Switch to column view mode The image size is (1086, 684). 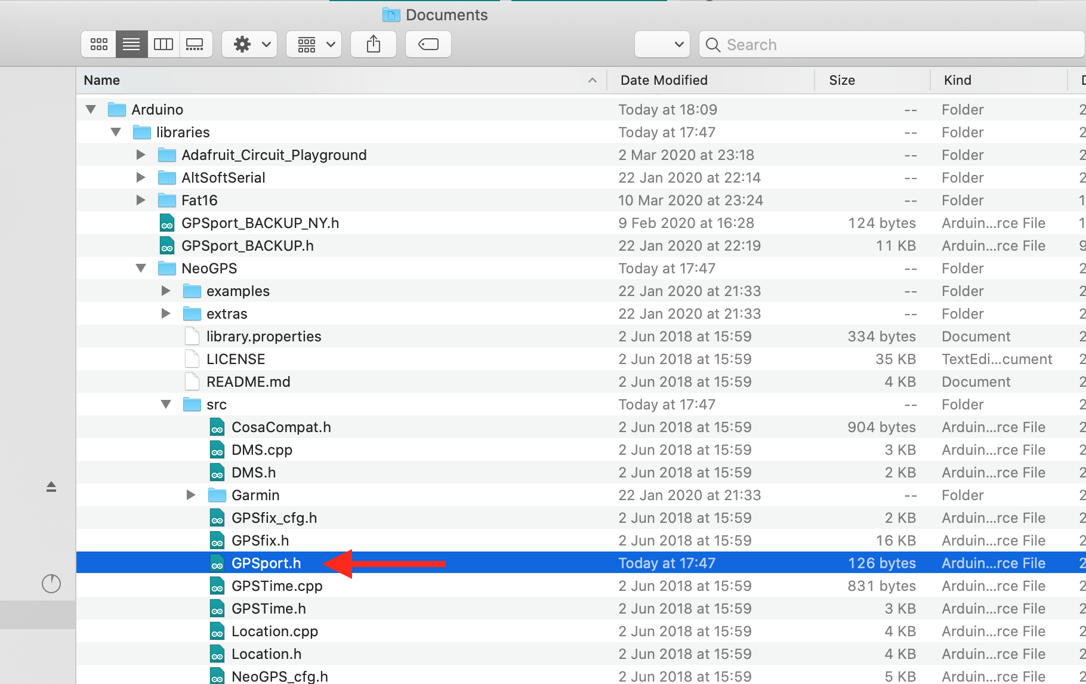click(x=163, y=45)
